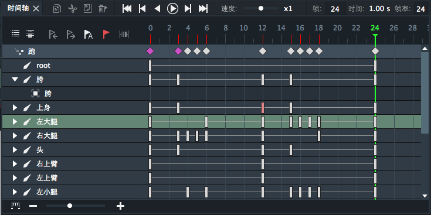Screen dimensions: 431x215
Task: Click the slot icon beside 胯
Action: coord(35,94)
